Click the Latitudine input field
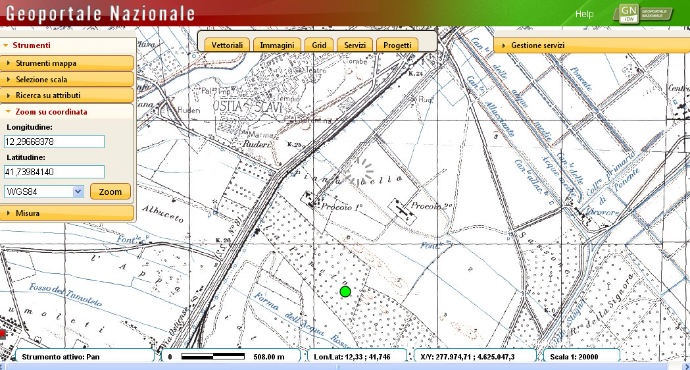 (54, 172)
